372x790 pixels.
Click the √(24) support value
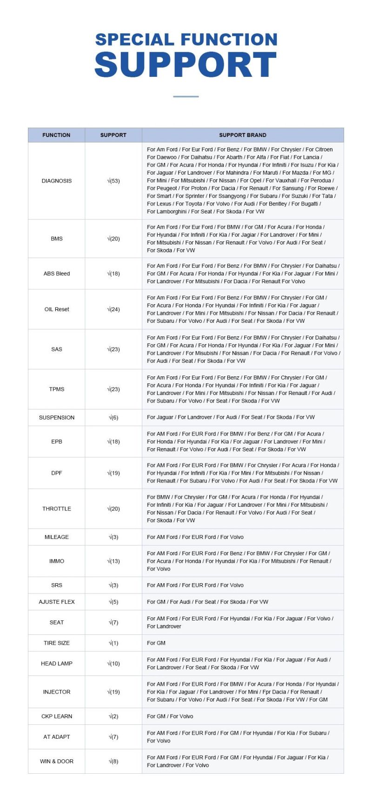(113, 309)
